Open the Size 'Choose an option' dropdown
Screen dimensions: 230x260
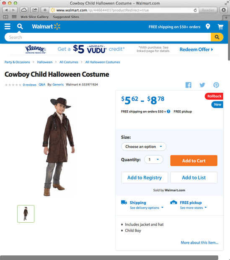coord(144,147)
